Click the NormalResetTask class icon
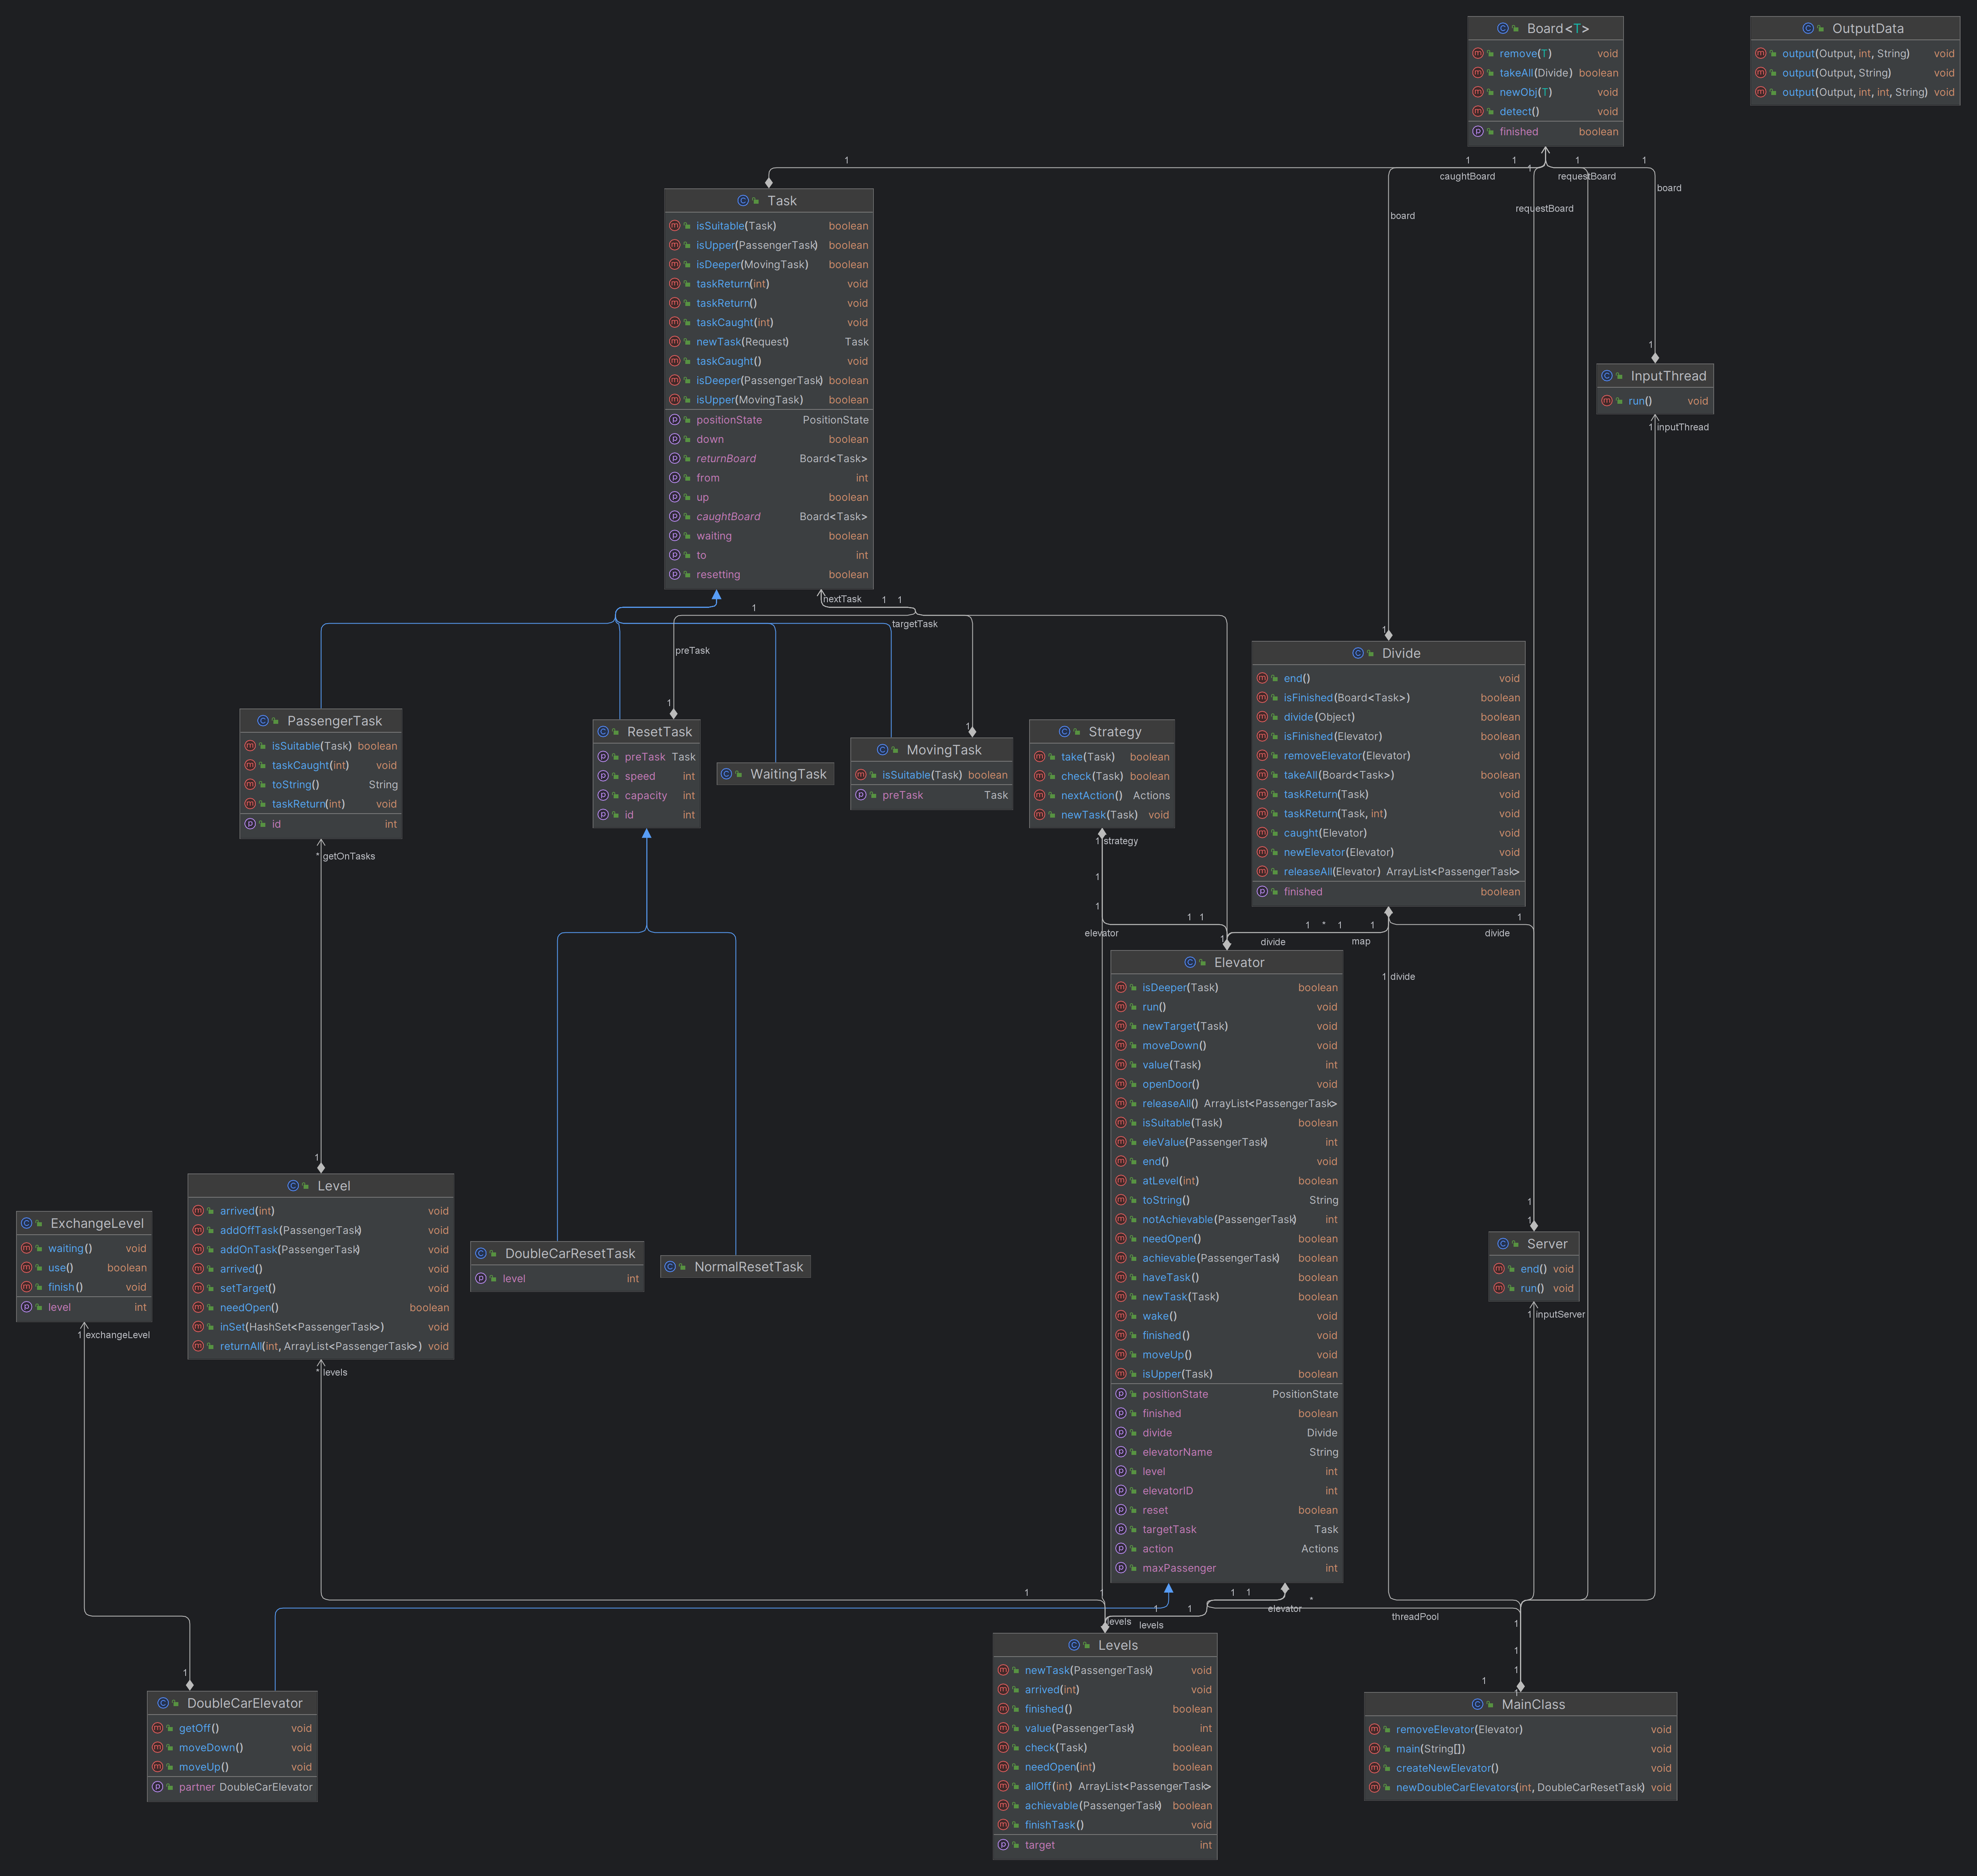This screenshot has height=1876, width=1977. point(670,1267)
